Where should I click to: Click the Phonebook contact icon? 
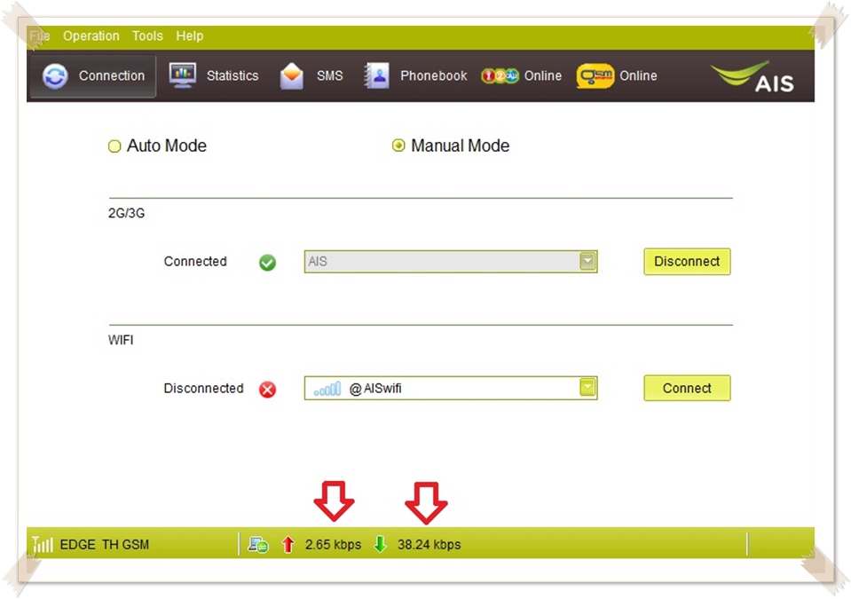(x=376, y=75)
